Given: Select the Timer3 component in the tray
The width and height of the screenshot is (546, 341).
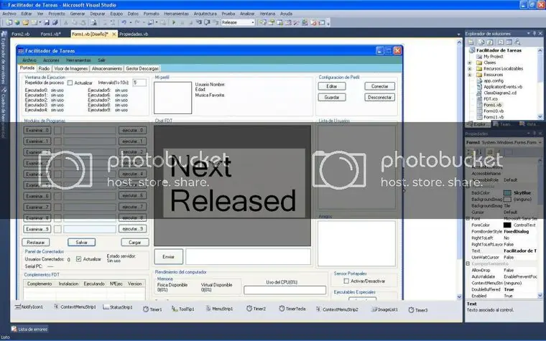Looking at the screenshot, I should pyautogui.click(x=418, y=309).
